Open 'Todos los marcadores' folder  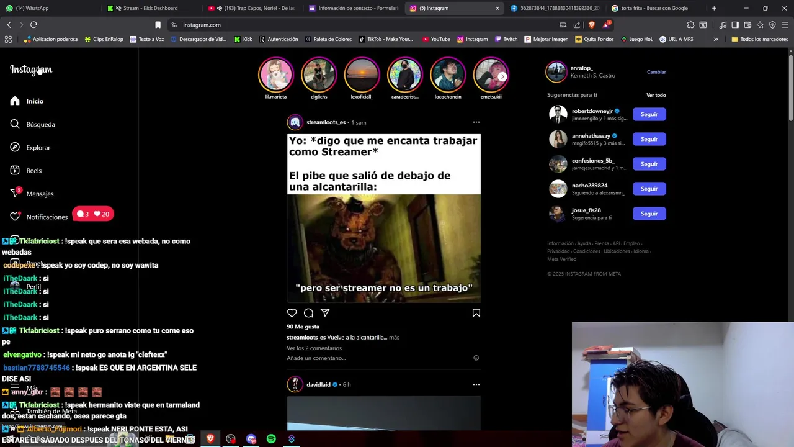pyautogui.click(x=759, y=39)
